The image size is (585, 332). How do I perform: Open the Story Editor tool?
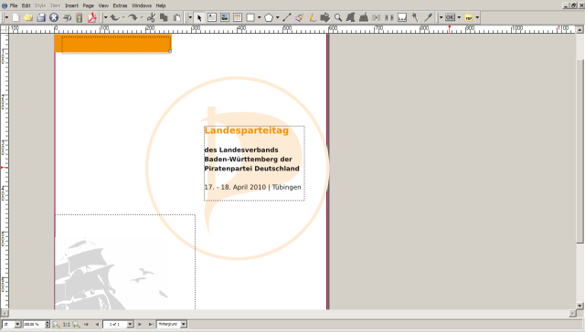click(364, 17)
